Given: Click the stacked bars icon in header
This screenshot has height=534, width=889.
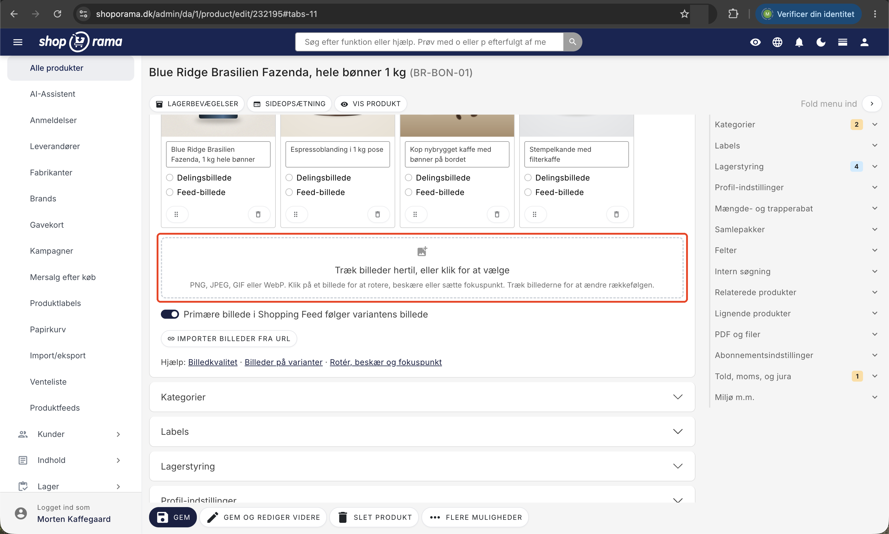Looking at the screenshot, I should pos(843,42).
